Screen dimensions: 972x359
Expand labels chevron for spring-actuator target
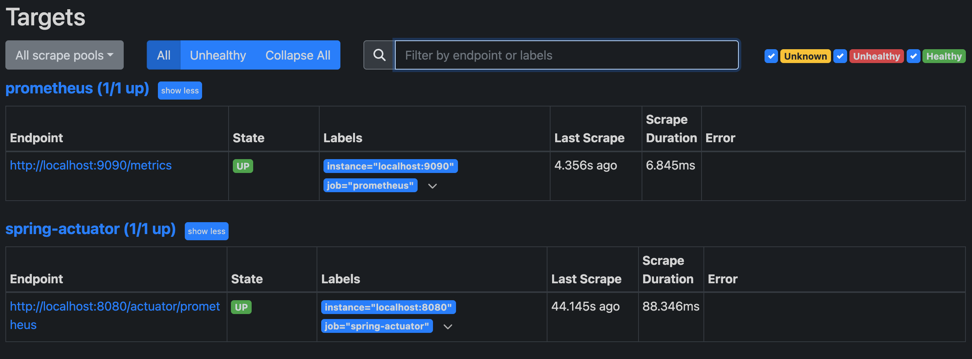click(448, 327)
